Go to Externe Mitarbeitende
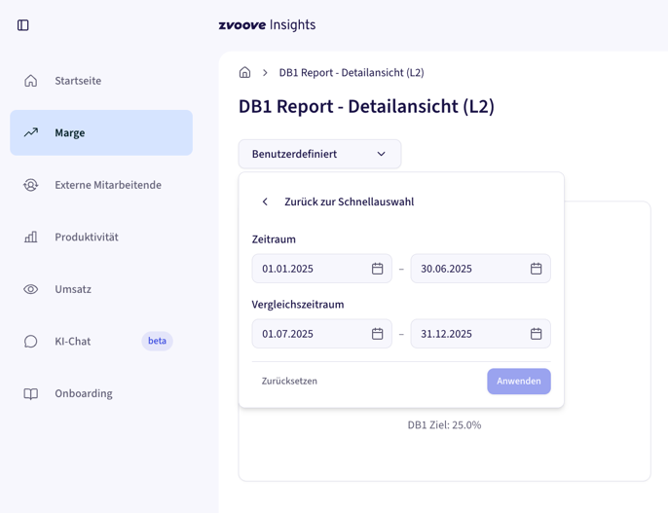Image resolution: width=668 pixels, height=513 pixels. tap(107, 185)
